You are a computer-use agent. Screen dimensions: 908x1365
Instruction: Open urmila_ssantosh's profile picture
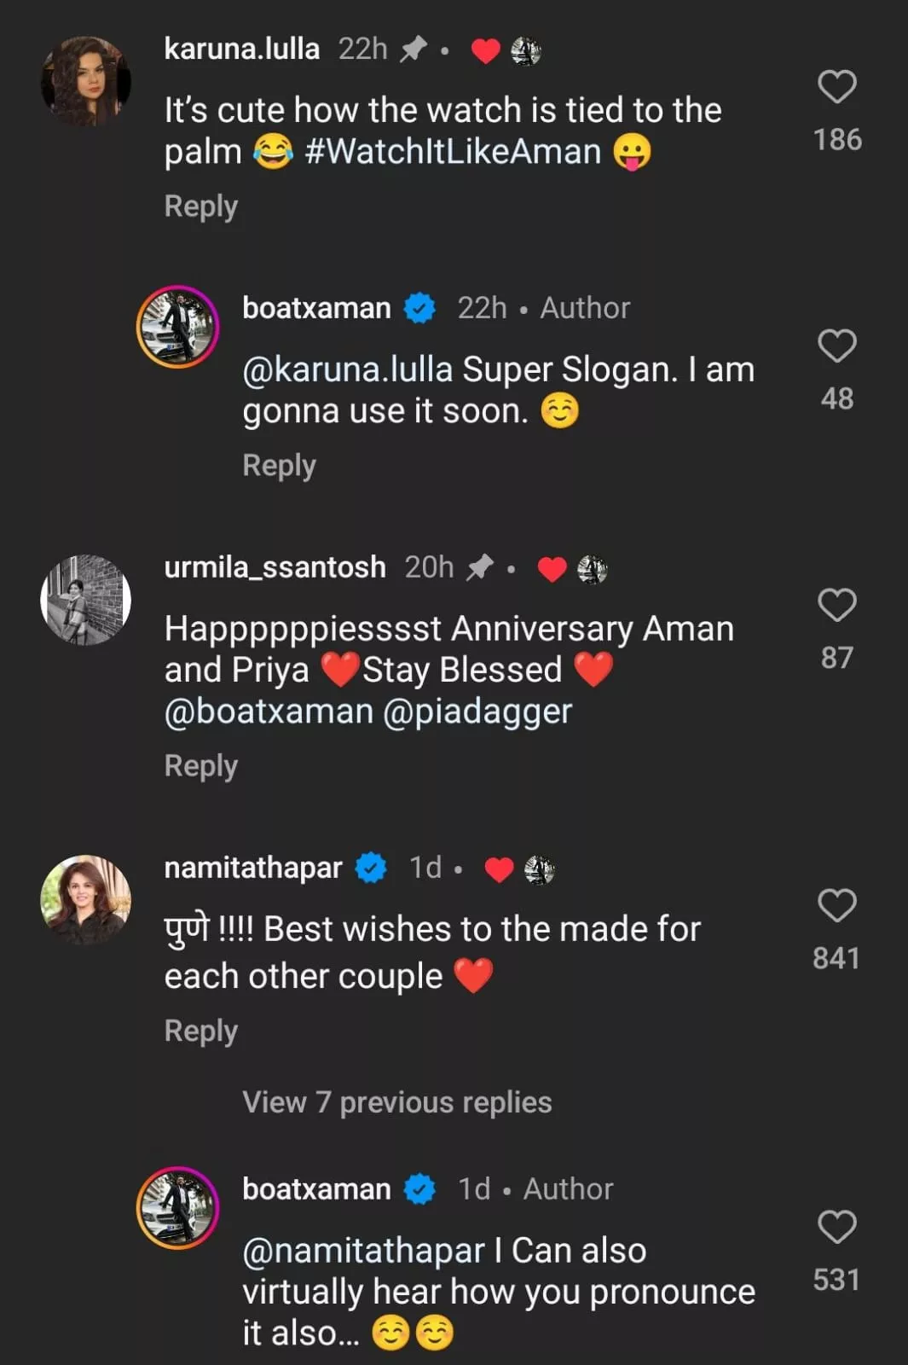coord(85,600)
